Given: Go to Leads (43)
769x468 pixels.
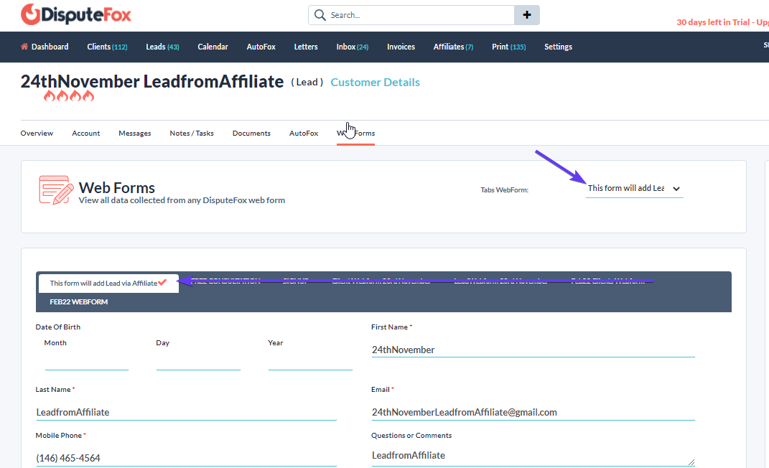Looking at the screenshot, I should (162, 47).
